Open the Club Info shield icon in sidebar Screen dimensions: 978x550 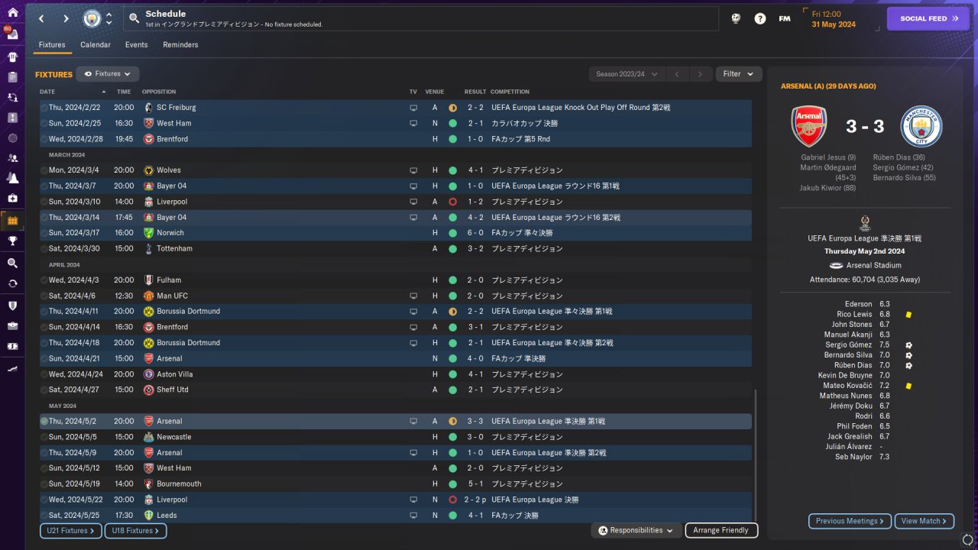12,306
